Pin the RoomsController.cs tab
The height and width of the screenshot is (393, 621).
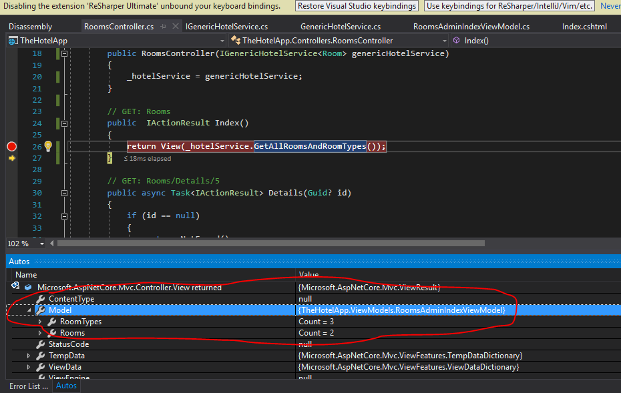click(x=163, y=27)
